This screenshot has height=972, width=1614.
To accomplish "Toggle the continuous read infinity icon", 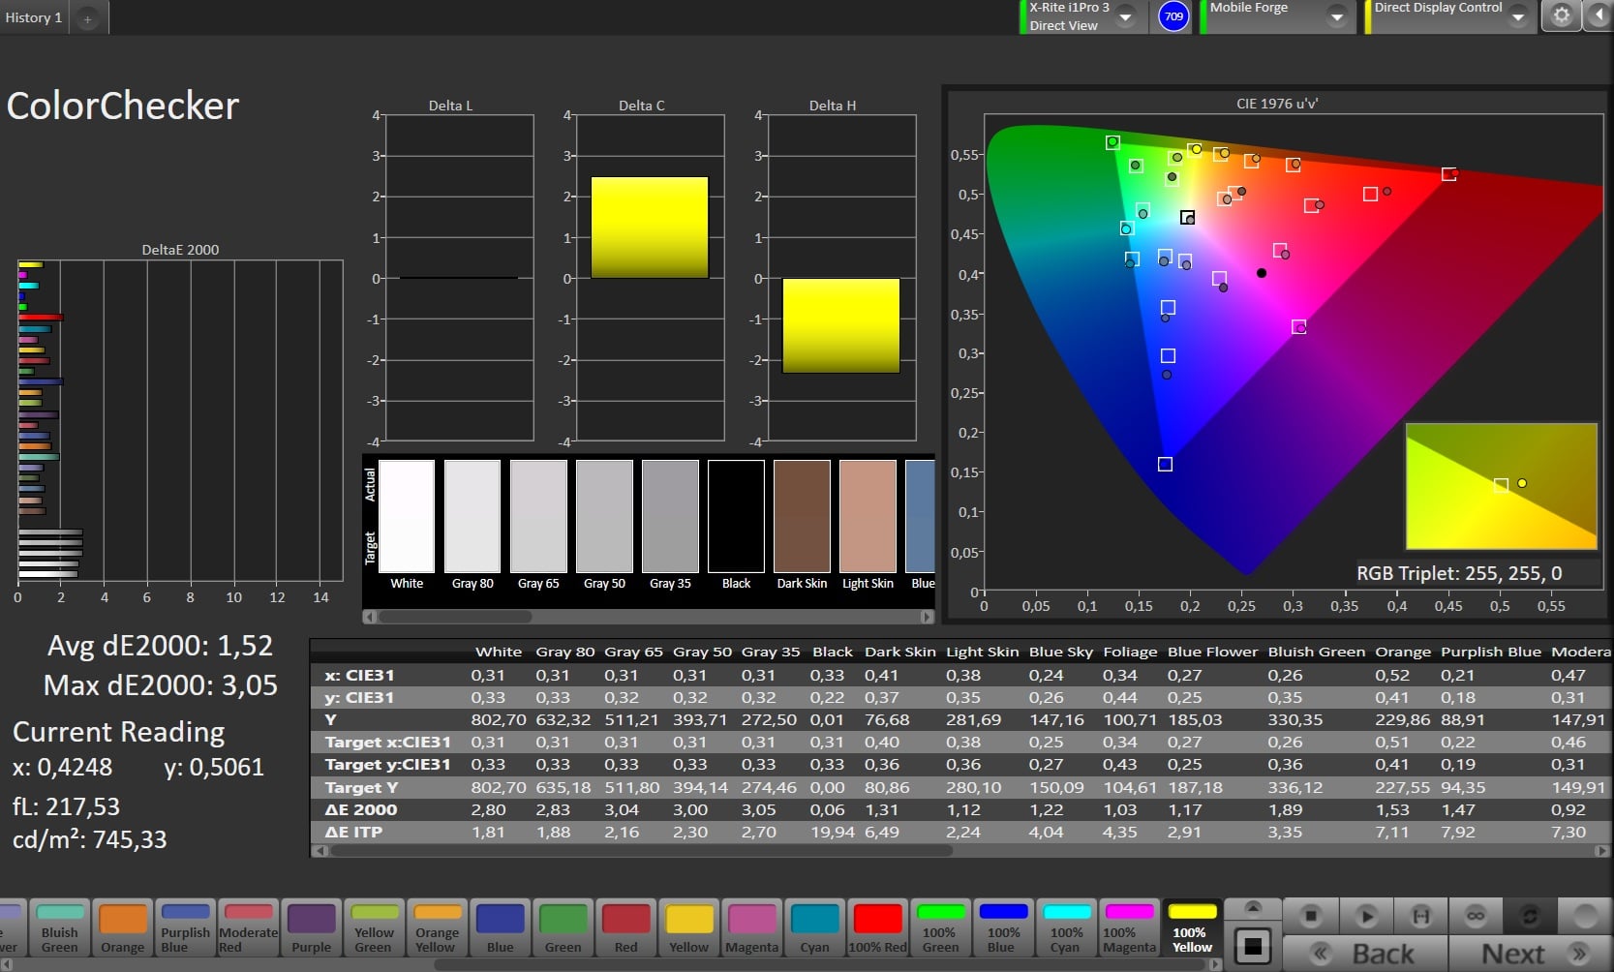I will 1476,915.
